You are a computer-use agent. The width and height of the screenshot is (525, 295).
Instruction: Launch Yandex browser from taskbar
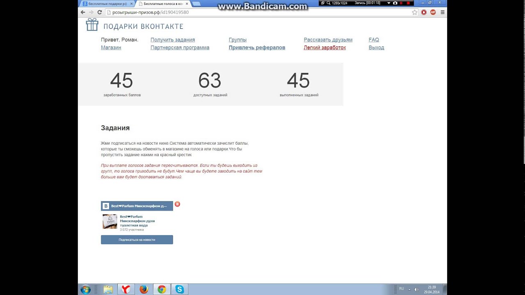coord(126,290)
